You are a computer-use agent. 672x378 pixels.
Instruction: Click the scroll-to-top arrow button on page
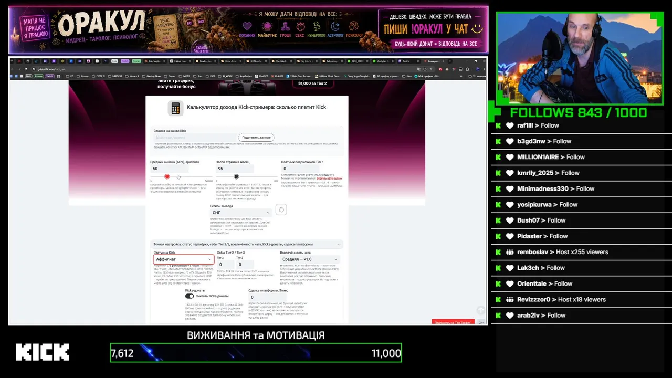[480, 311]
